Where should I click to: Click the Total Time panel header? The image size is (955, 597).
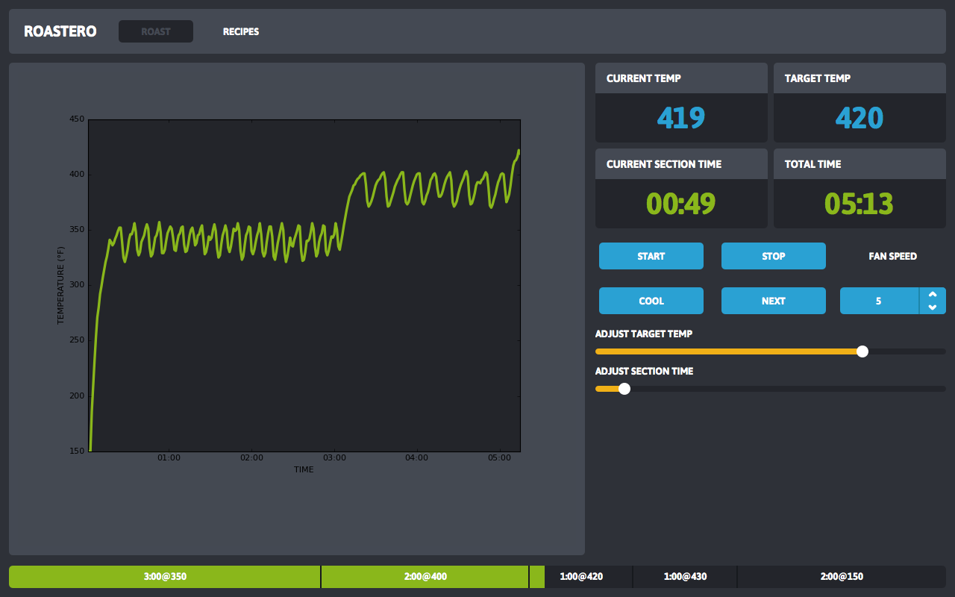coord(859,164)
